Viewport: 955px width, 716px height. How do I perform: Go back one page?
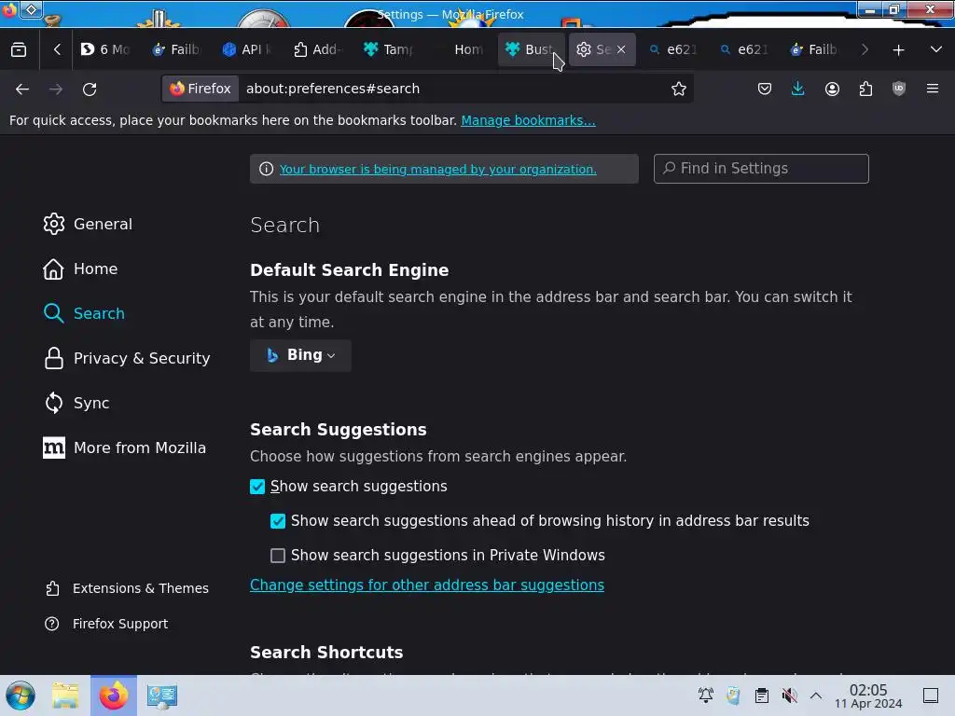[22, 89]
